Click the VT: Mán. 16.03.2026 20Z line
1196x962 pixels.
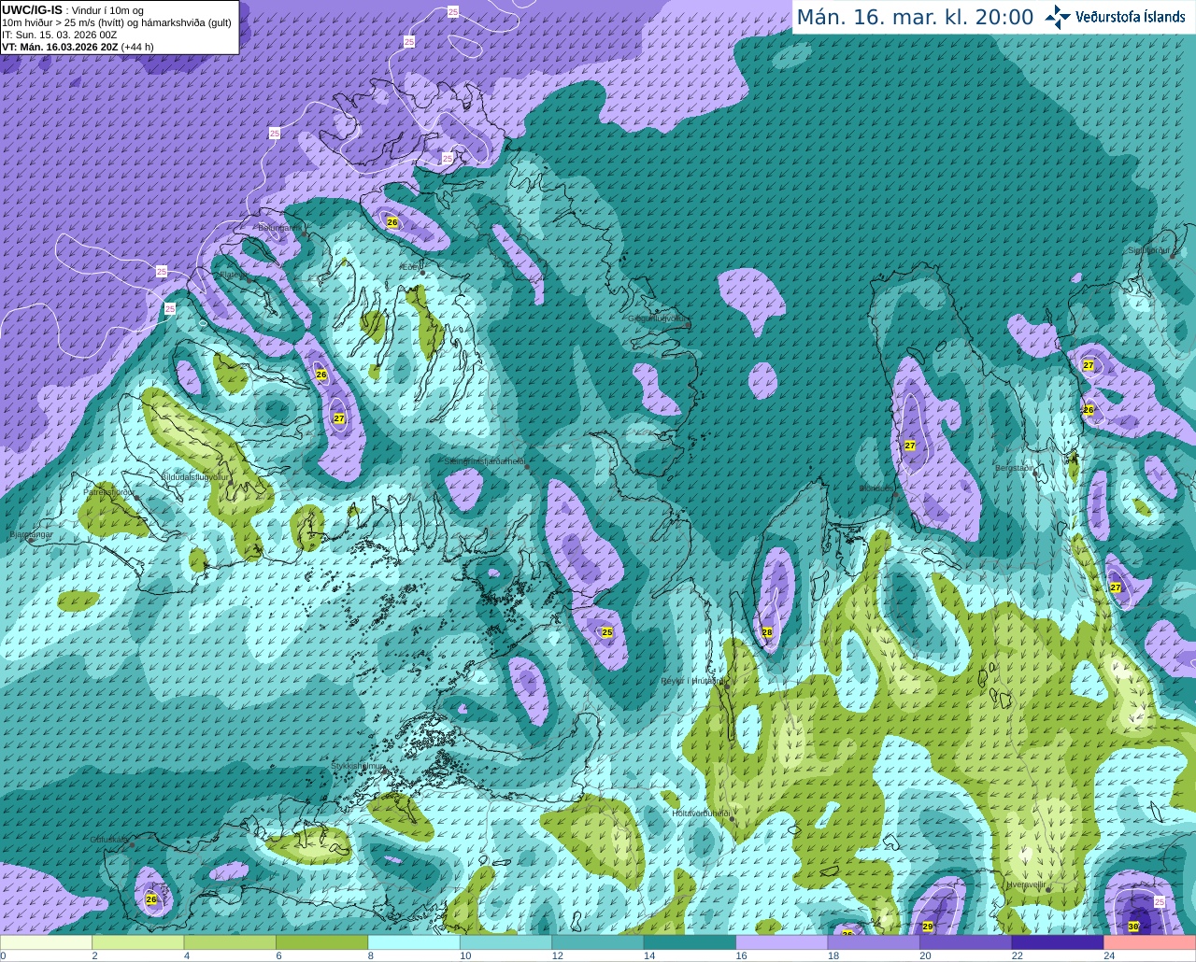tap(60, 47)
